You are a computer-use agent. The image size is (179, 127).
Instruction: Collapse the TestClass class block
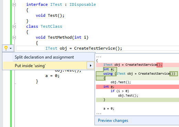click(14, 27)
